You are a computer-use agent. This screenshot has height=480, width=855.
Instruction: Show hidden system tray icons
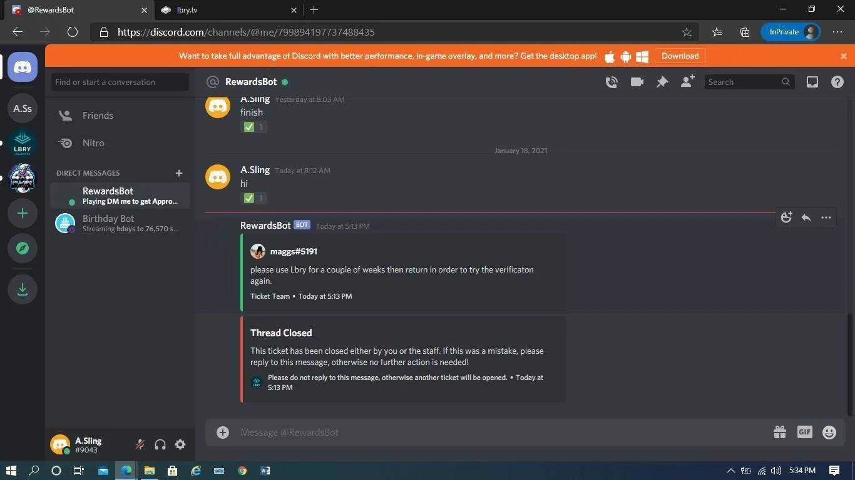(x=730, y=471)
